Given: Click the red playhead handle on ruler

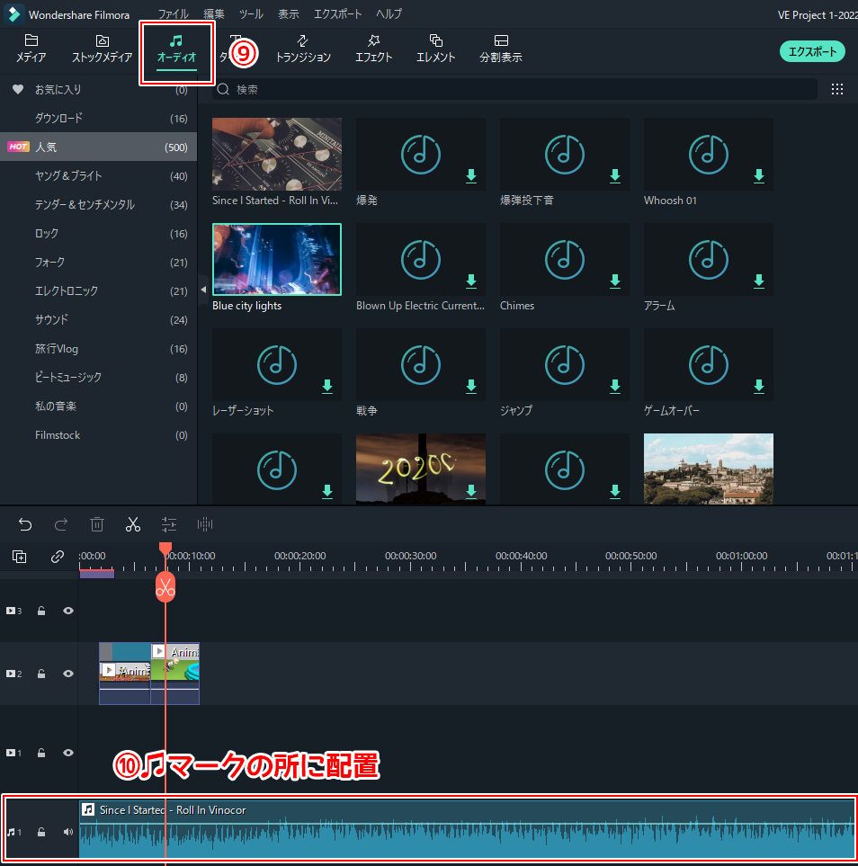Looking at the screenshot, I should point(165,548).
